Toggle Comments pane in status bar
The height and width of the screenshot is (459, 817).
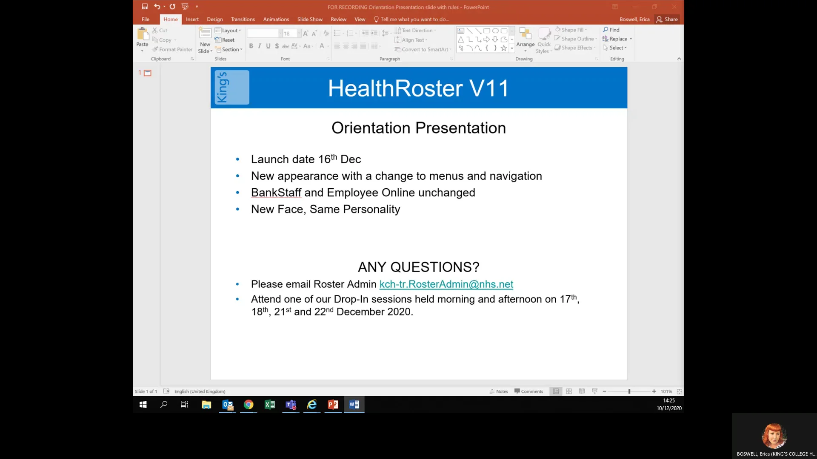pyautogui.click(x=529, y=391)
